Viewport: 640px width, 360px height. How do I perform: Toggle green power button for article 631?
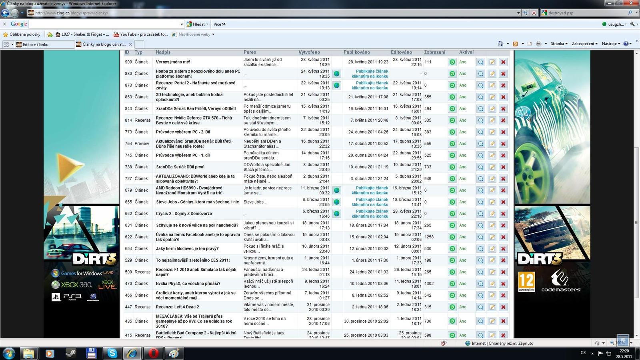coord(452,225)
